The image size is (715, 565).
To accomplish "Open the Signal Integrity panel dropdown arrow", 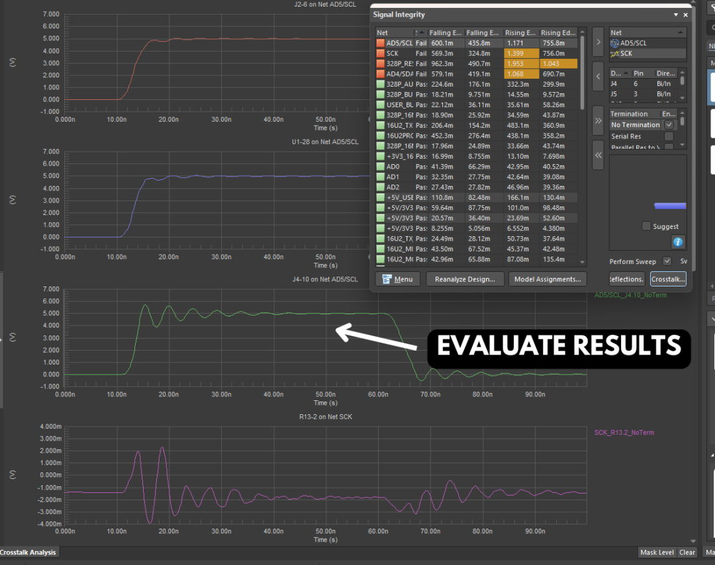I will 675,15.
